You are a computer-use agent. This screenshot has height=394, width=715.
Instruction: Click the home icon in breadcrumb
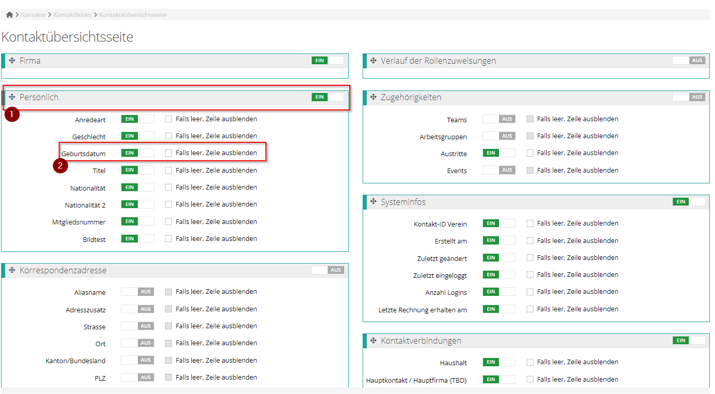click(9, 15)
